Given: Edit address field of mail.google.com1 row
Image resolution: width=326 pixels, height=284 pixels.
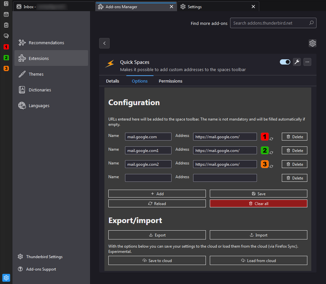Looking at the screenshot, I should click(x=225, y=151).
